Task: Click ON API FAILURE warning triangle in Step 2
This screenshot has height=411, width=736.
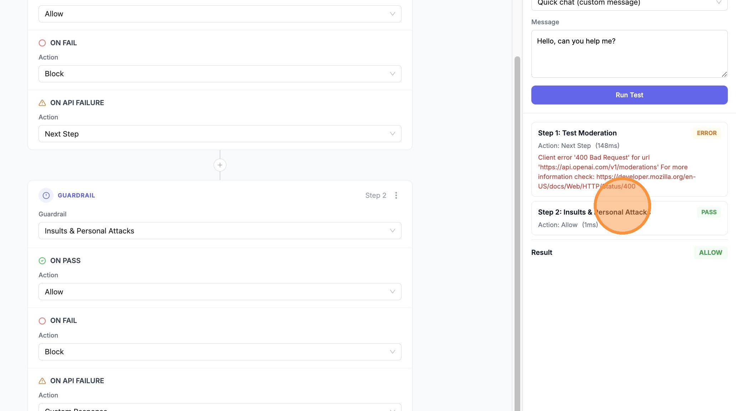Action: pyautogui.click(x=42, y=381)
